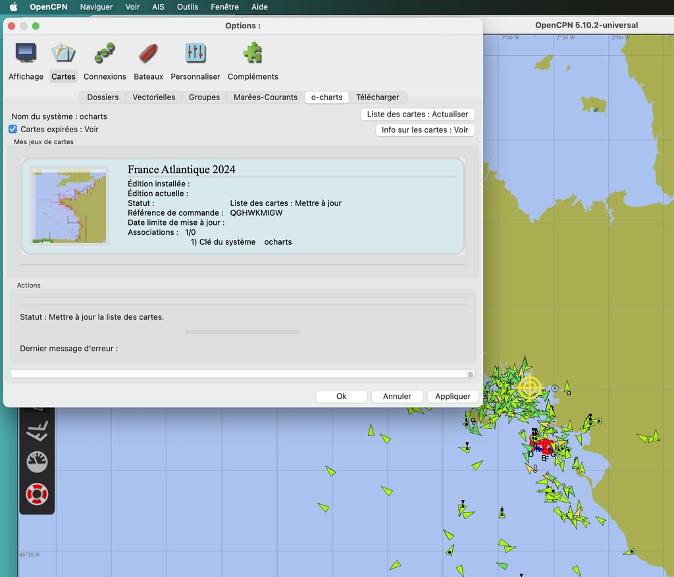The image size is (674, 577).
Task: Click Liste des cartes : Actualiser button
Action: [x=417, y=114]
